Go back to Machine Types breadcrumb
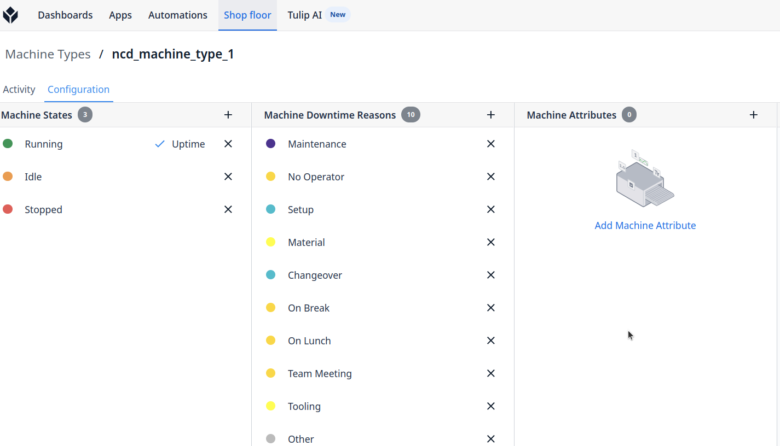This screenshot has width=780, height=446. pos(48,55)
